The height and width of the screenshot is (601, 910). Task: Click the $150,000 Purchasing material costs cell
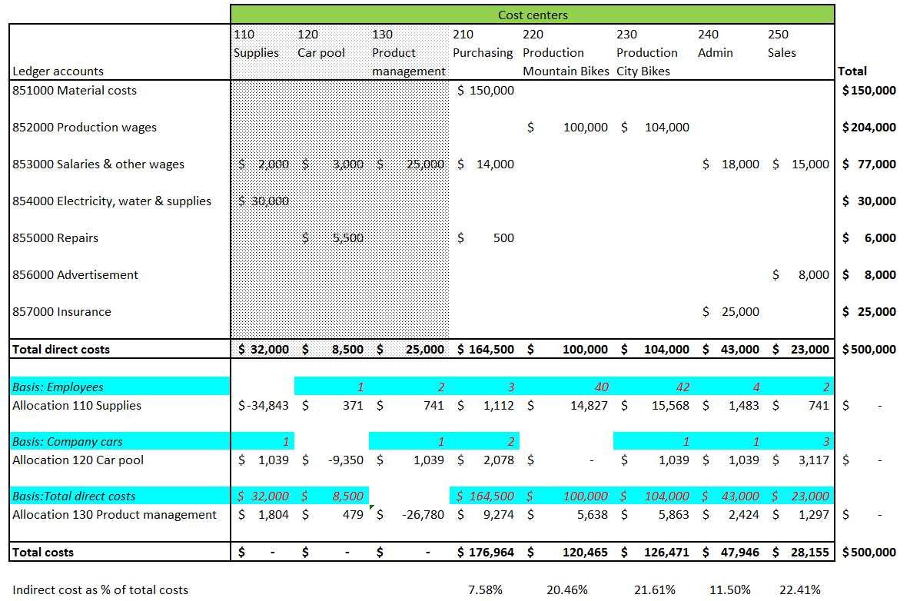pyautogui.click(x=486, y=91)
